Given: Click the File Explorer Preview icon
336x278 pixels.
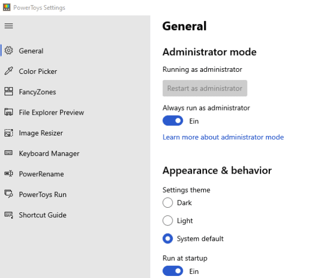Looking at the screenshot, I should click(9, 113).
